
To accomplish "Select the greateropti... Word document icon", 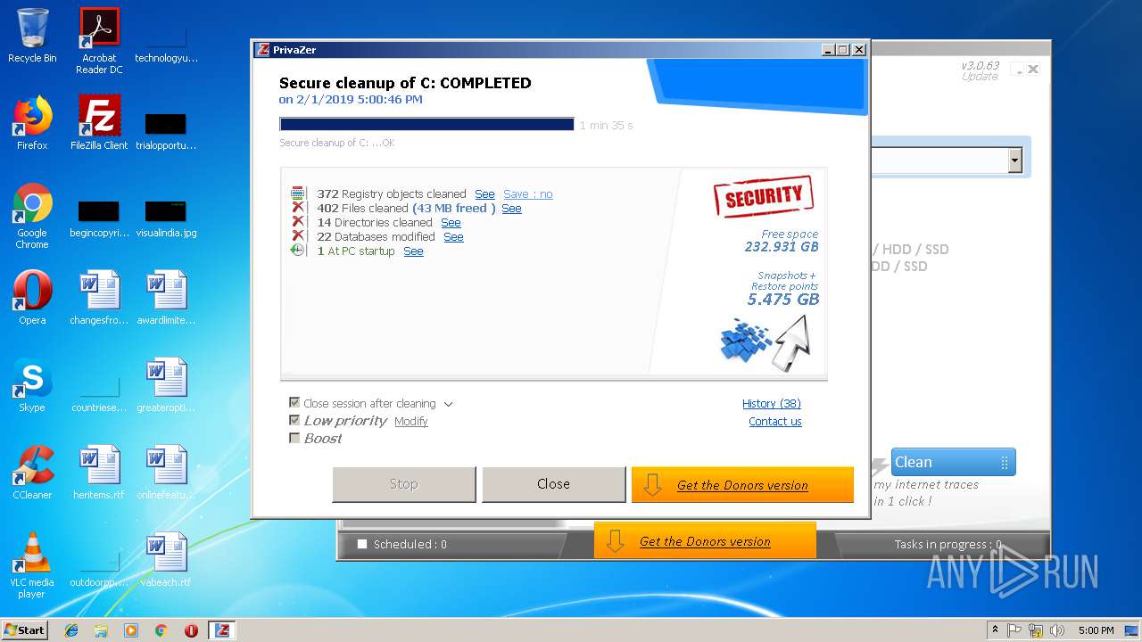I will [166, 385].
